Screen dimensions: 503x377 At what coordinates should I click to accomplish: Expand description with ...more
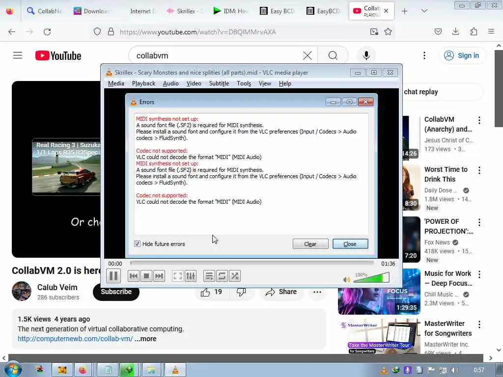(x=145, y=339)
